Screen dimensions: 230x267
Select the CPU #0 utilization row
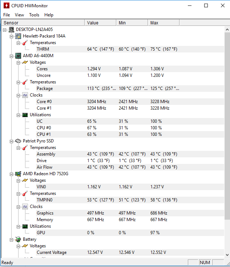130,128
